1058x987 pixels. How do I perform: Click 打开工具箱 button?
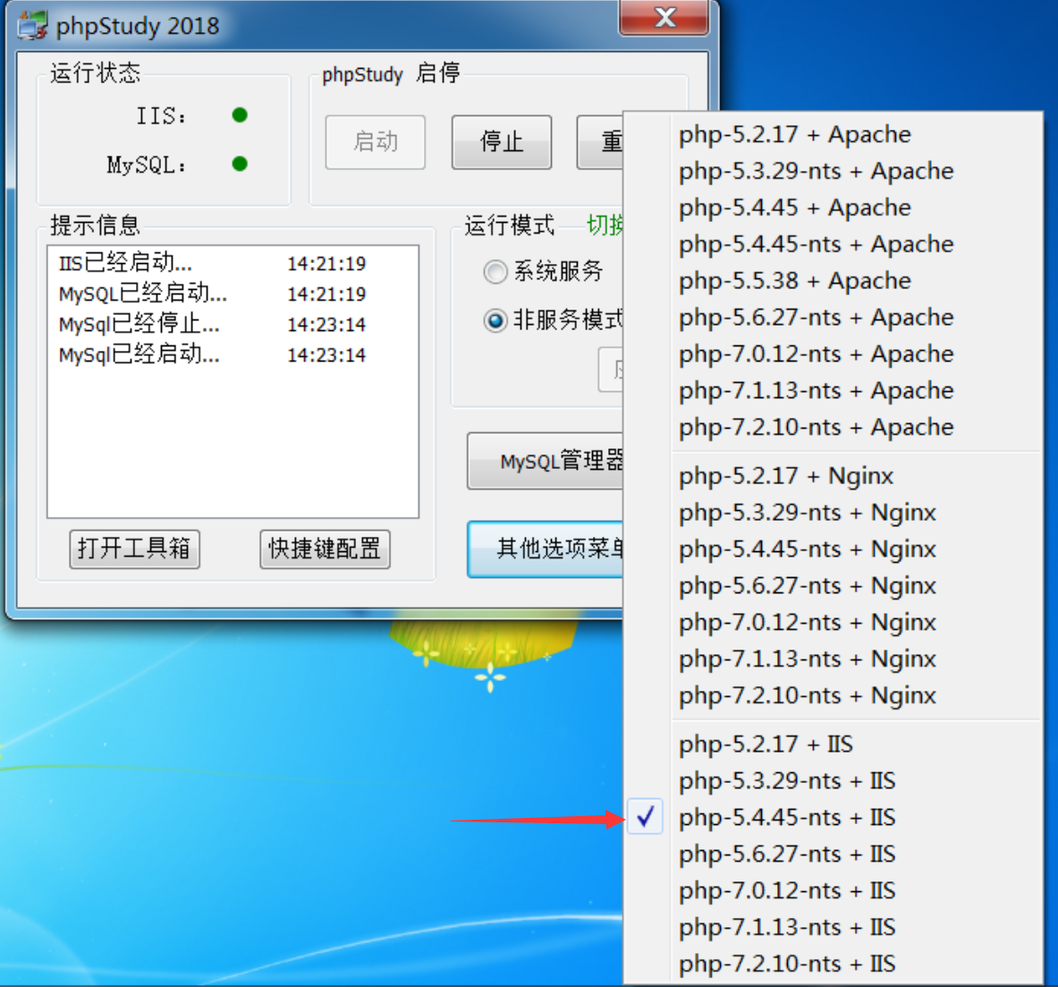click(134, 549)
